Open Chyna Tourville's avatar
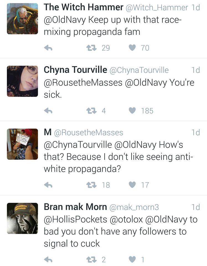The width and height of the screenshot is (207, 266). 22,81
